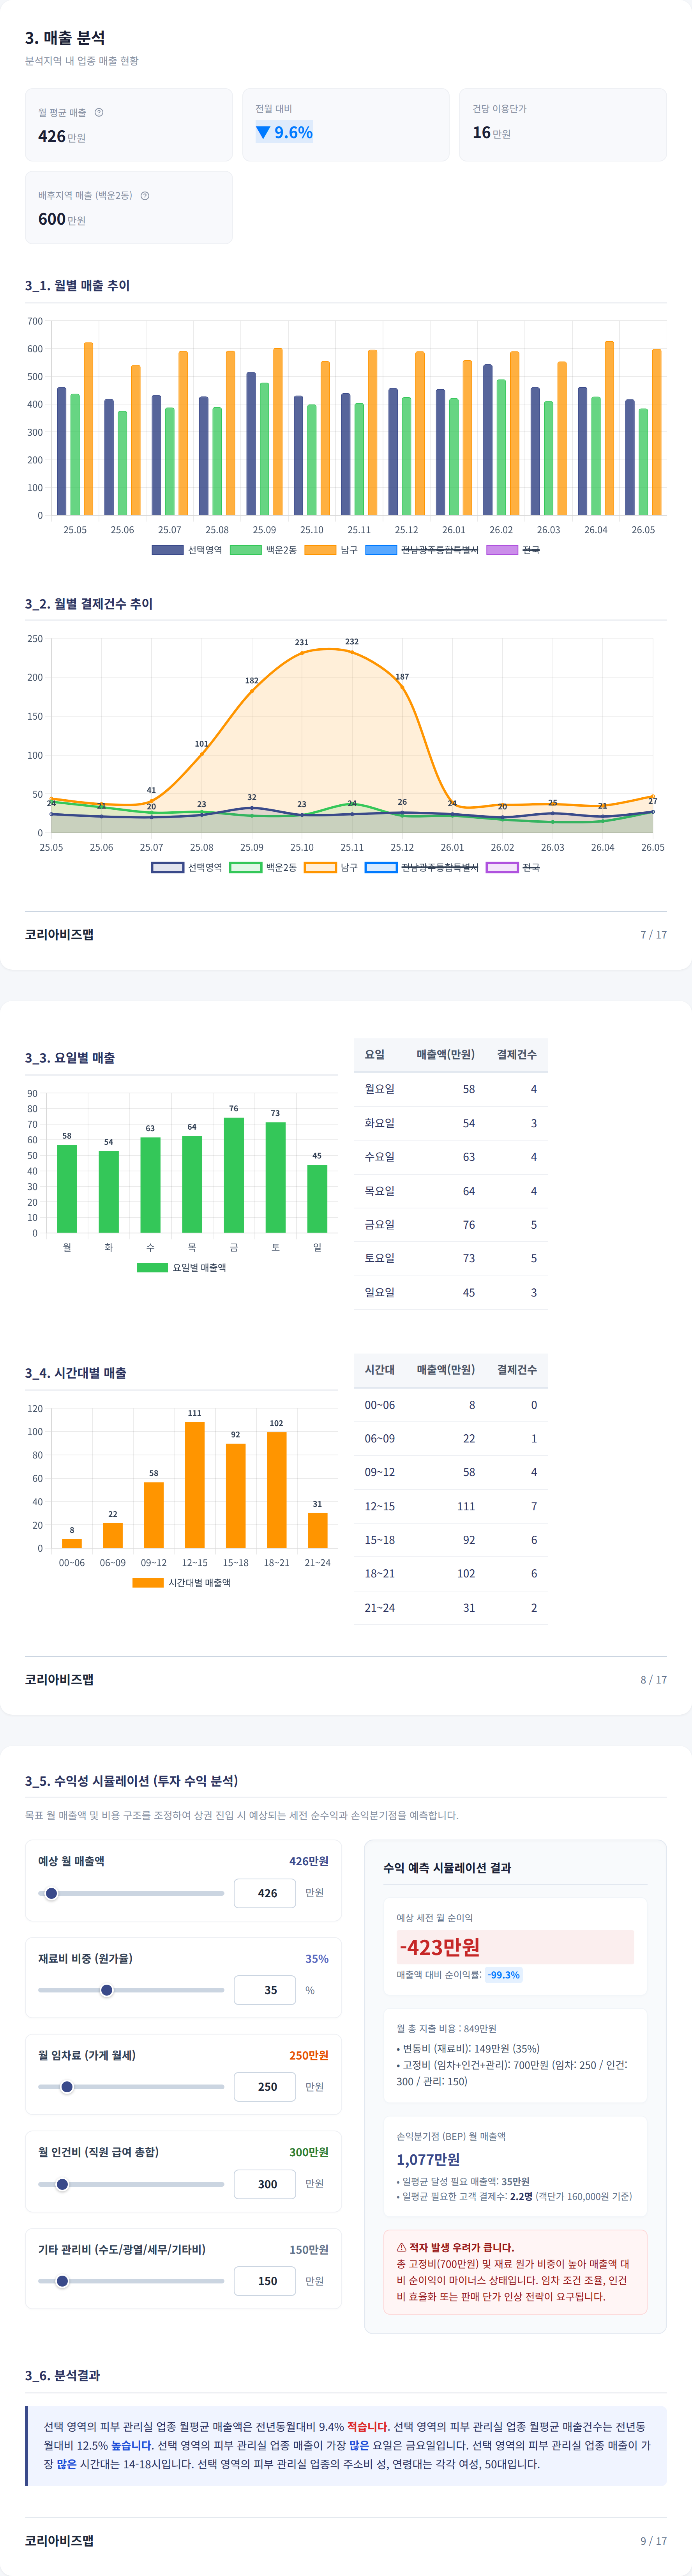Click the 232 peak point in 결제건수 chart
The width and height of the screenshot is (692, 2576).
[351, 652]
